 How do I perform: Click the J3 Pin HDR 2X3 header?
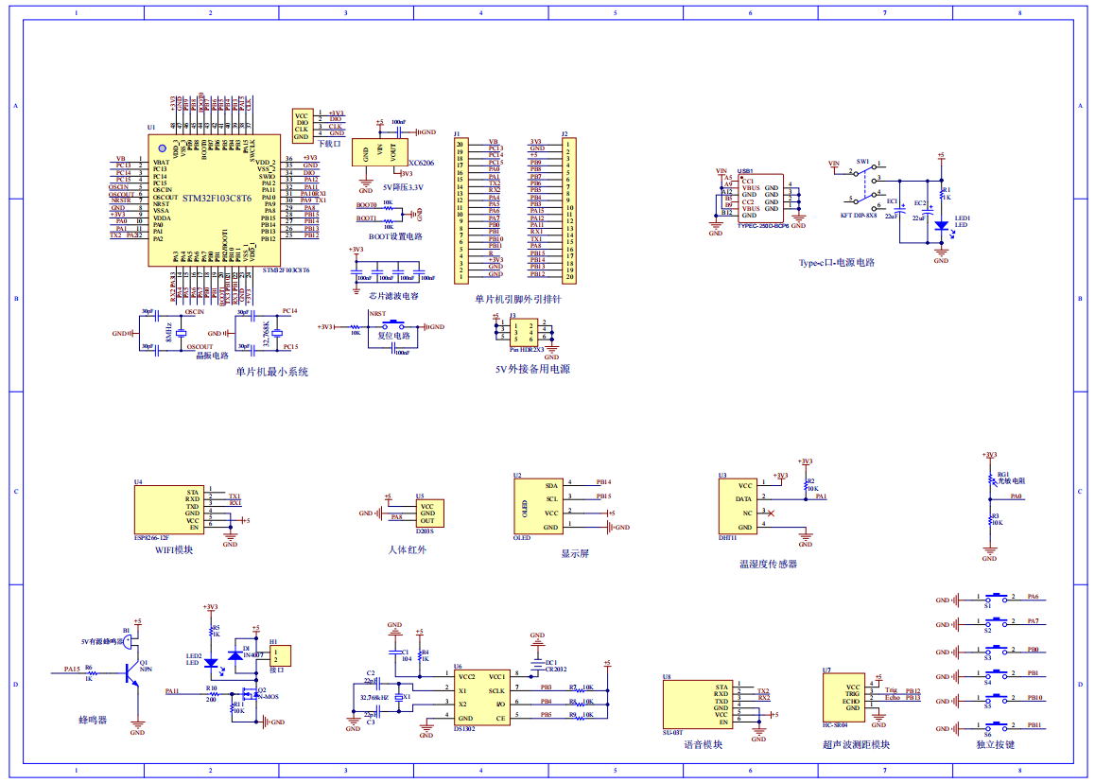click(524, 331)
